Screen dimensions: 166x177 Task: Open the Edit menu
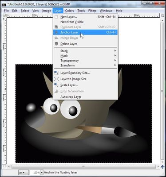point(15,11)
